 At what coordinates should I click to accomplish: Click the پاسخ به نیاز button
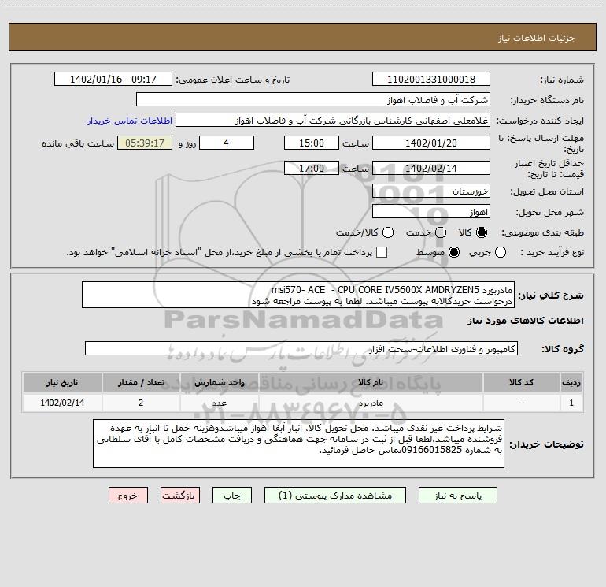tap(457, 496)
